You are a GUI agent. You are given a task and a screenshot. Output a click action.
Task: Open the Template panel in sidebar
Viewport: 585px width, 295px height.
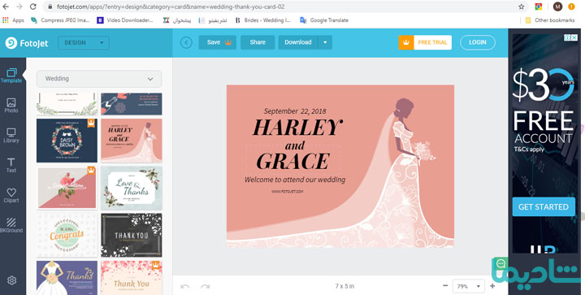(x=11, y=76)
